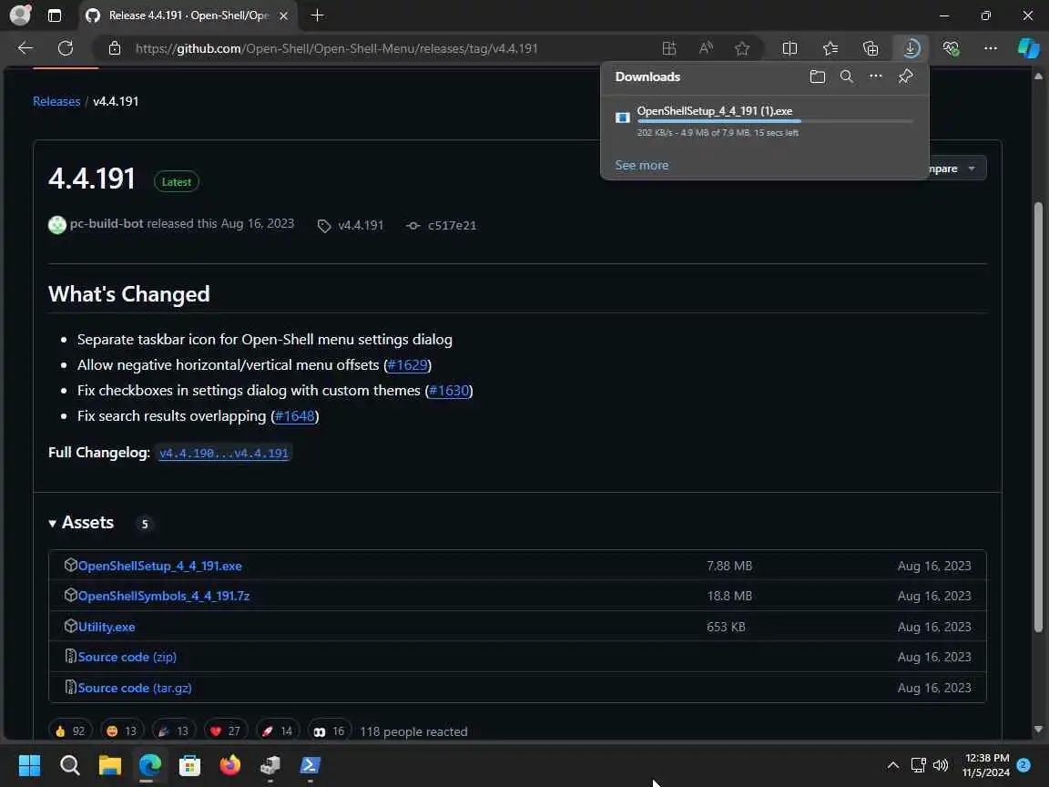Viewport: 1049px width, 787px height.
Task: Add this page to favorites star
Action: (742, 48)
